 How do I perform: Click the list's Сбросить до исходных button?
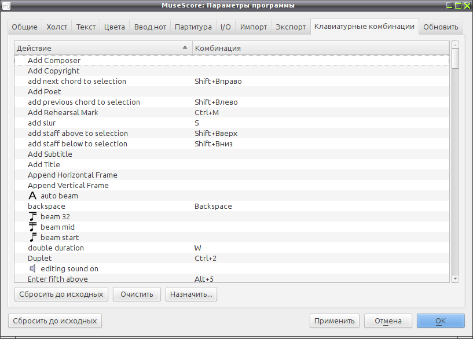click(61, 294)
